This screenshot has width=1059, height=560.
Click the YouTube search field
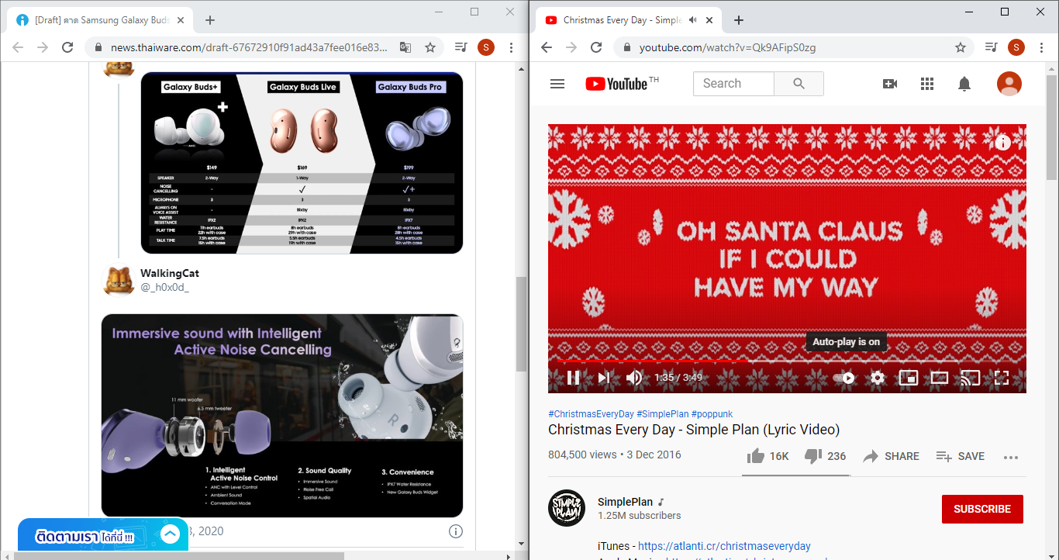click(x=733, y=84)
